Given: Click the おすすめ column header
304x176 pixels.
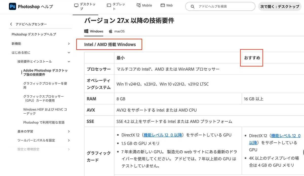Looking at the screenshot, I should click(x=252, y=58).
